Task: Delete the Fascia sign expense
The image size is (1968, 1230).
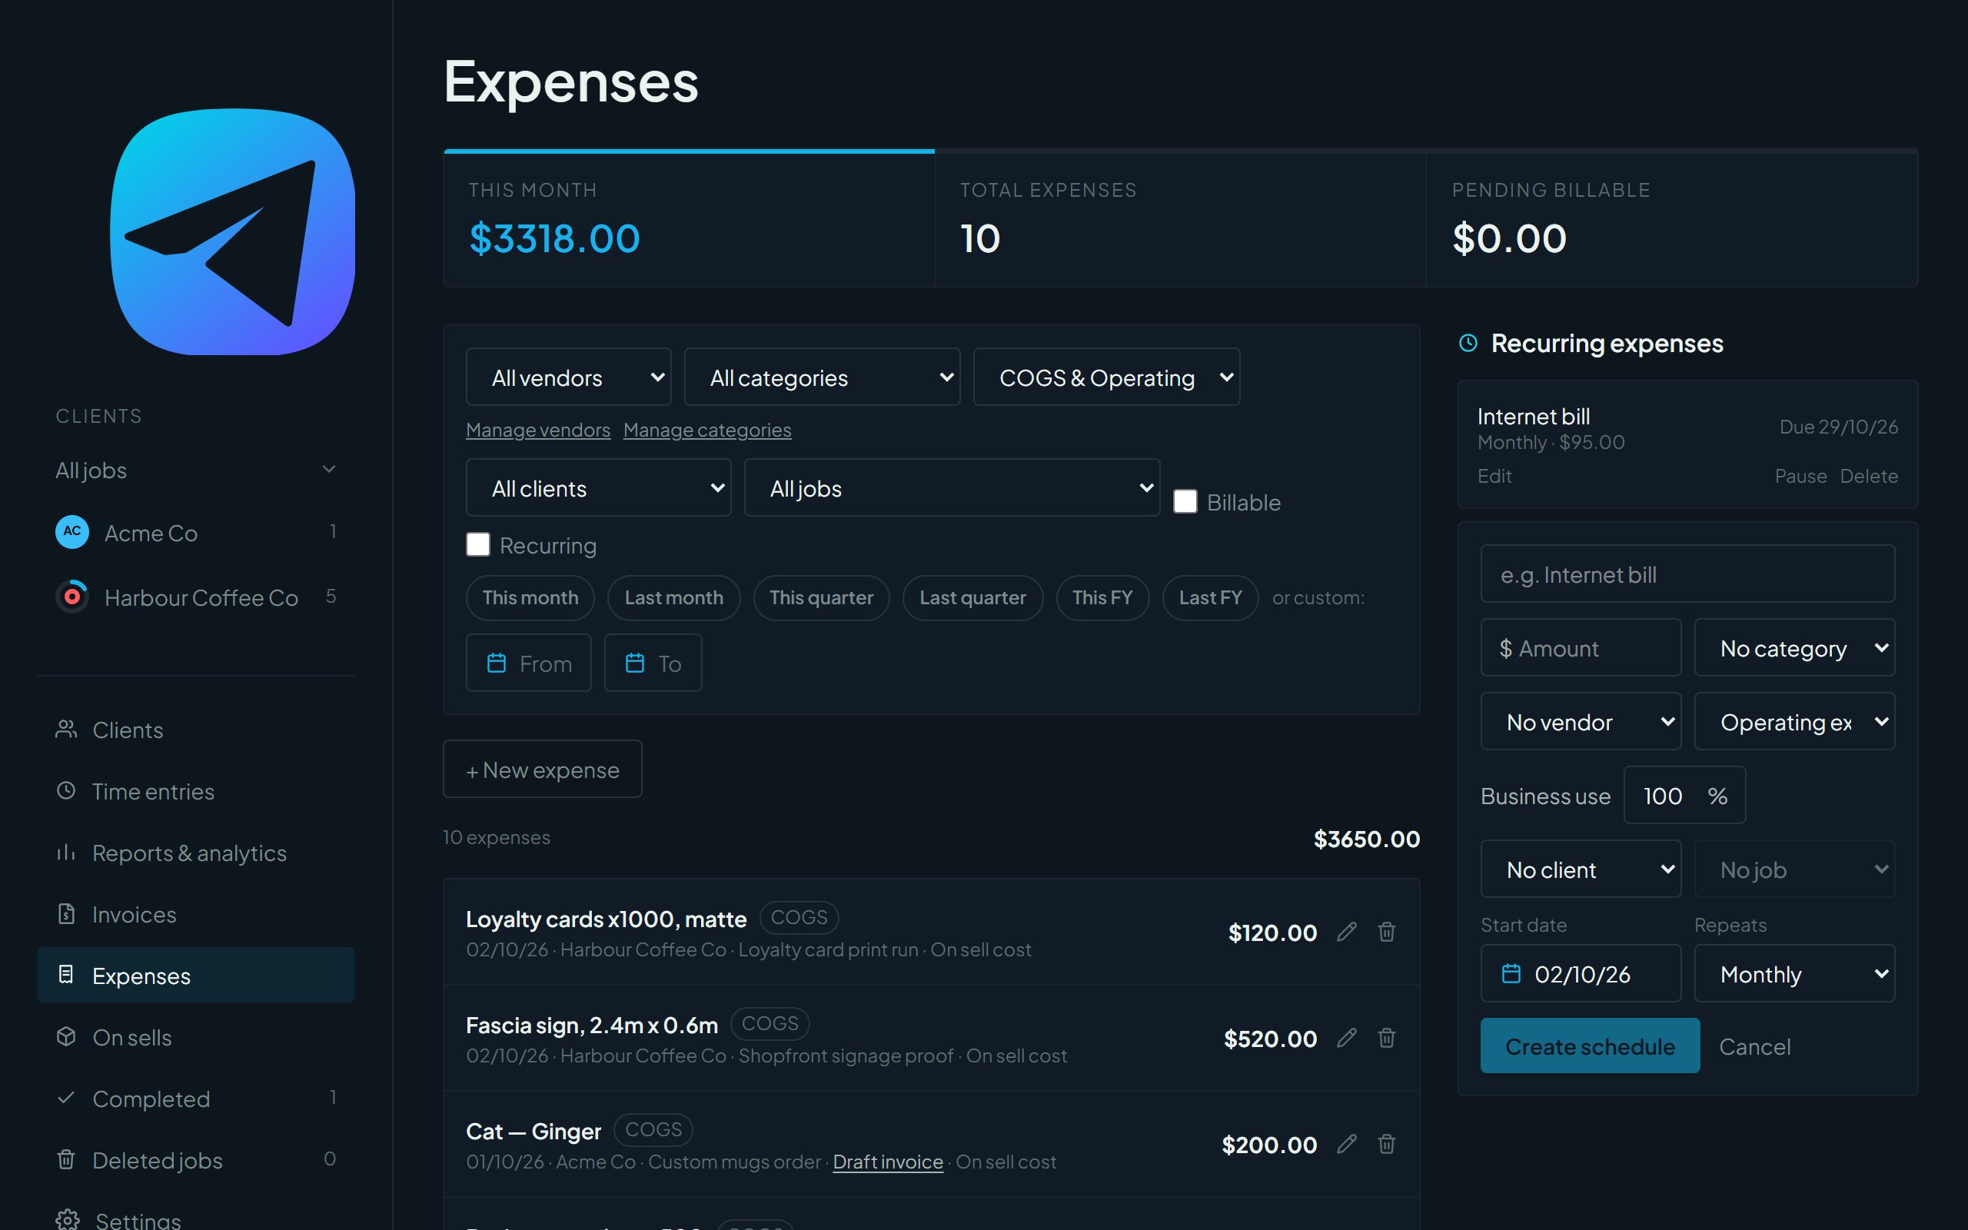Action: pos(1387,1038)
